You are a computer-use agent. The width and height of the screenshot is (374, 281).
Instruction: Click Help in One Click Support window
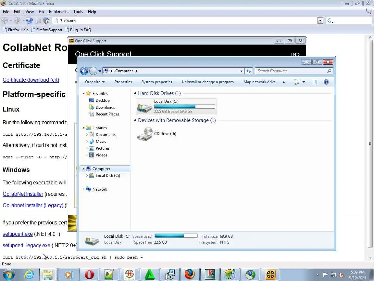coord(295,54)
